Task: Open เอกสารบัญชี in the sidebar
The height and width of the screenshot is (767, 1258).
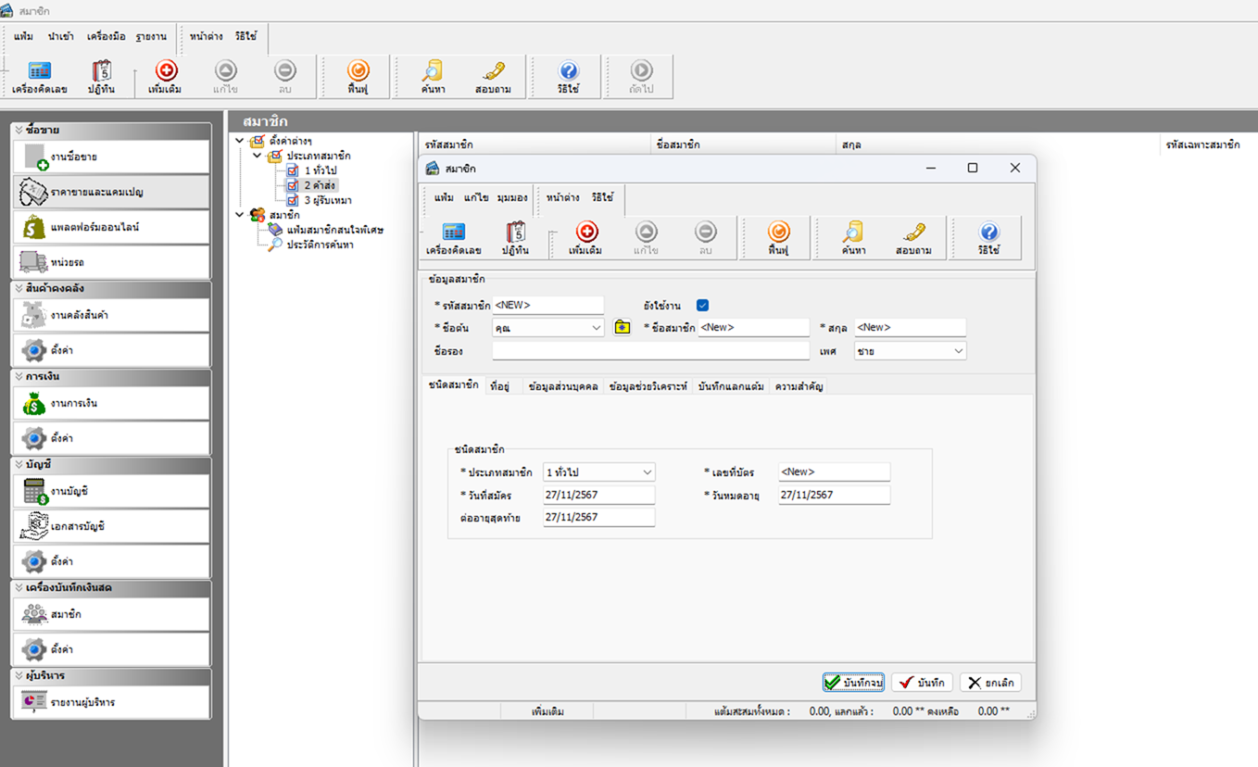Action: coord(111,526)
